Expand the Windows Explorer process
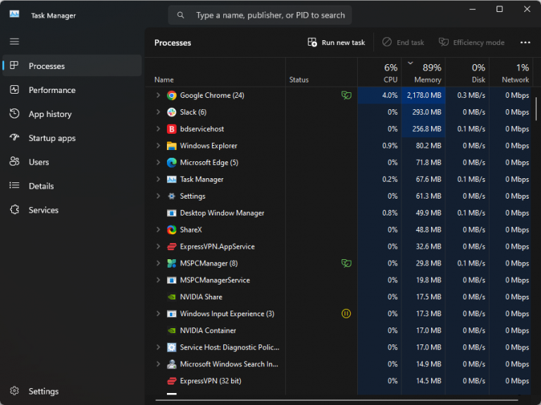541x405 pixels. 158,146
